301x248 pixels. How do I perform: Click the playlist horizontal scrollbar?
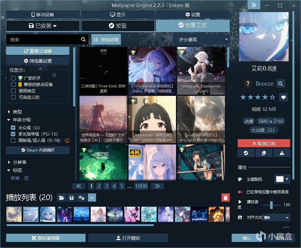coord(80,225)
